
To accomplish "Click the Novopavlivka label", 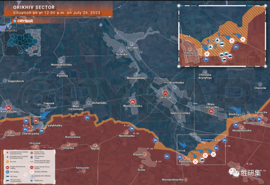I will 136,78.
